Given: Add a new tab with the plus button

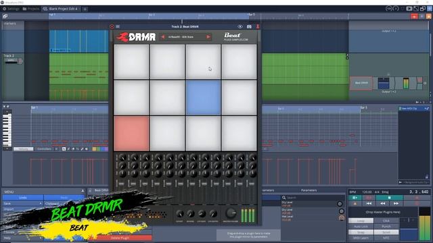Looking at the screenshot, I should click(x=85, y=9).
